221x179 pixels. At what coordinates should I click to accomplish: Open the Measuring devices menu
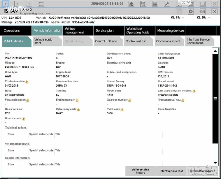coord(170,30)
